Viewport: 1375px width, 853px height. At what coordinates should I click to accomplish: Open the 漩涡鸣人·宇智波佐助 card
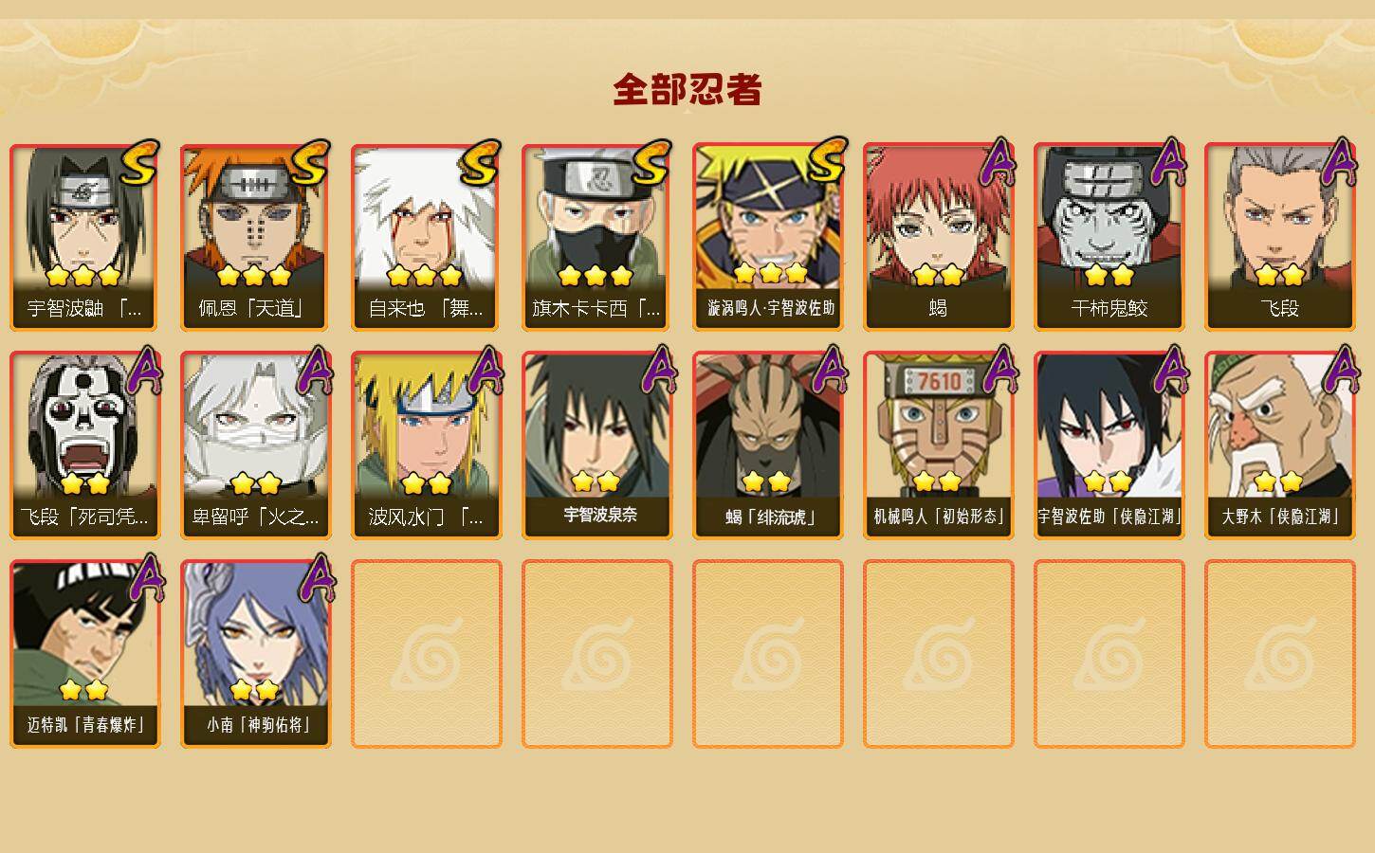[767, 237]
